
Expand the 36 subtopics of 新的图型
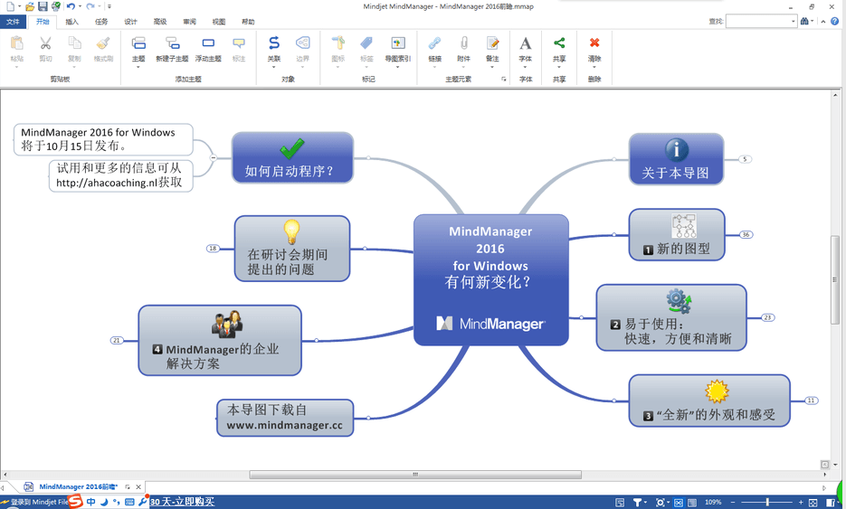point(746,234)
